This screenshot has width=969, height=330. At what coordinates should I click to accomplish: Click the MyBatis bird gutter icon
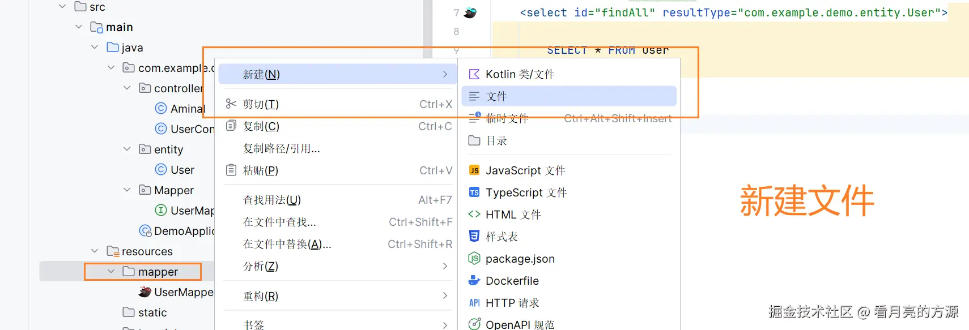point(470,12)
